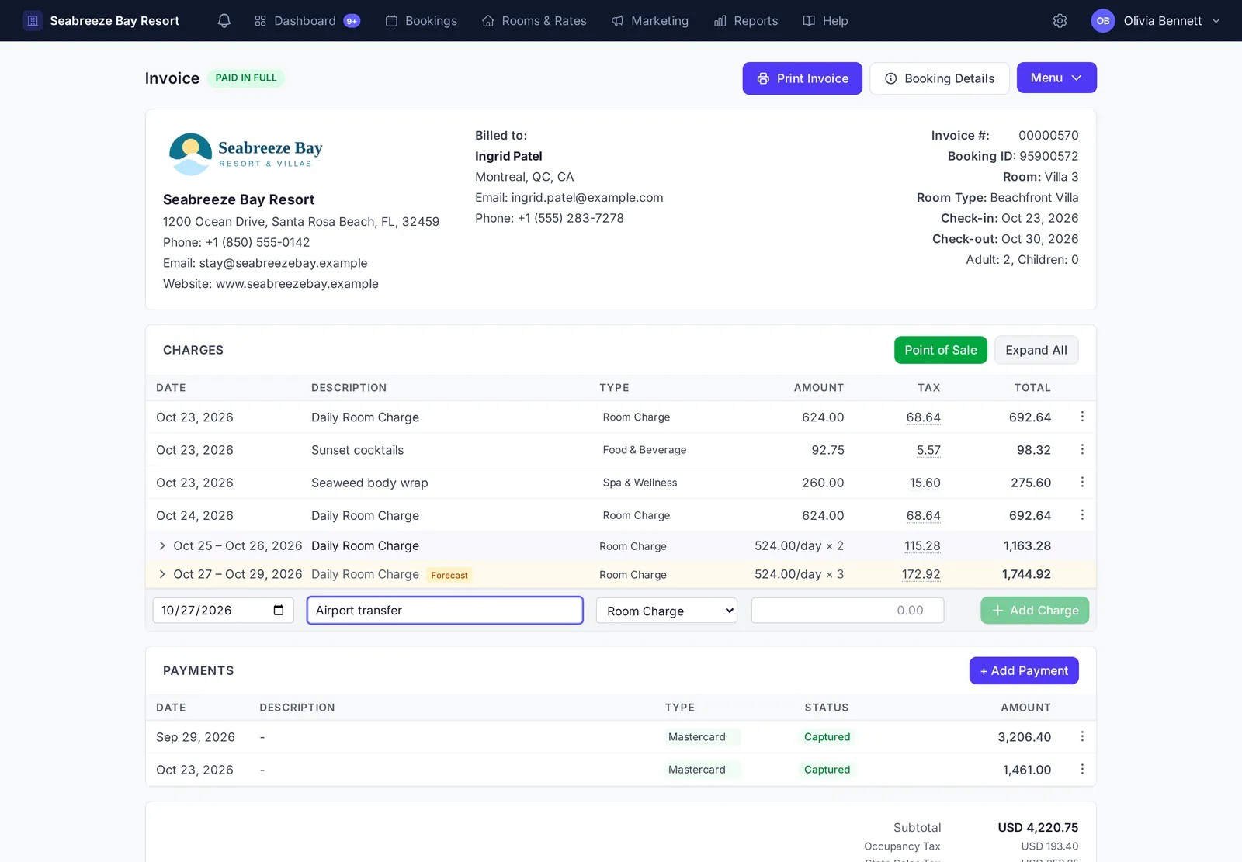Click the Add Charge button
1242x862 pixels.
[1035, 611]
